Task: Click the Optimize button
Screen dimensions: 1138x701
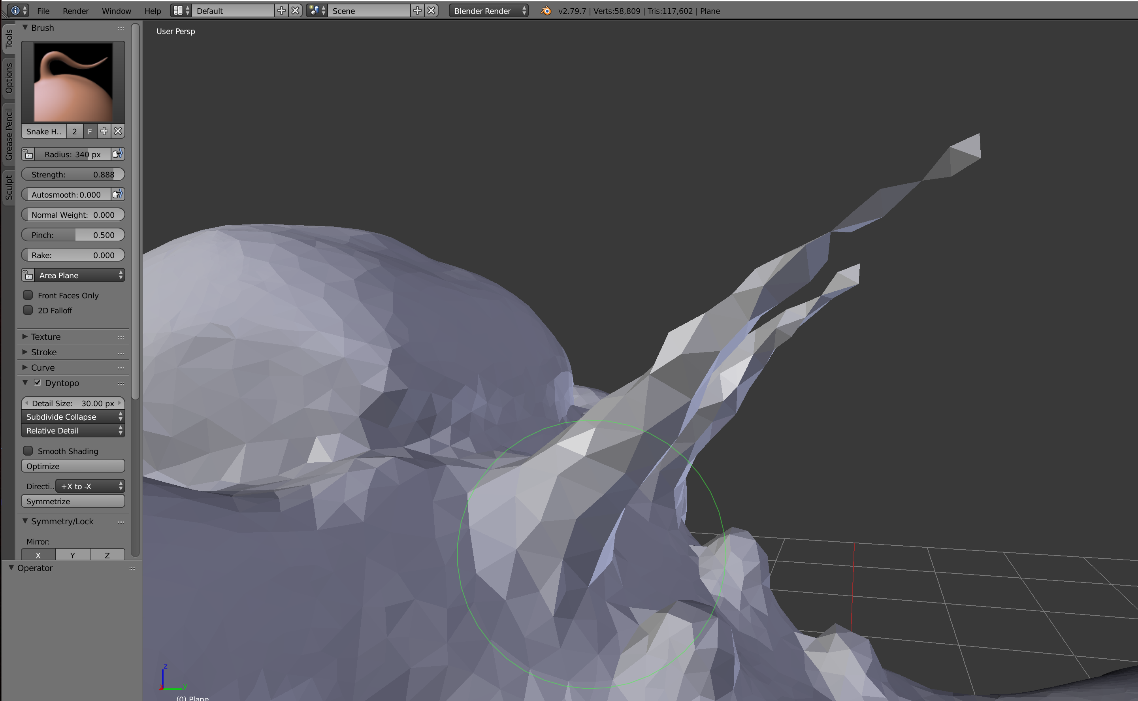Action: 73,465
